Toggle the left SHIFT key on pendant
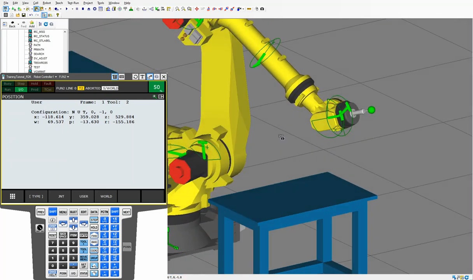 tap(53, 212)
